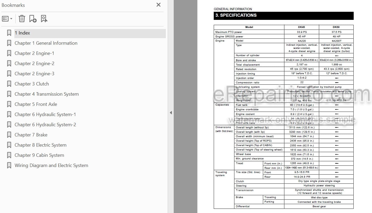The width and height of the screenshot is (372, 213).
Task: Go to the 'Chapter 2 Engine-1' bookmark
Action: [35, 53]
